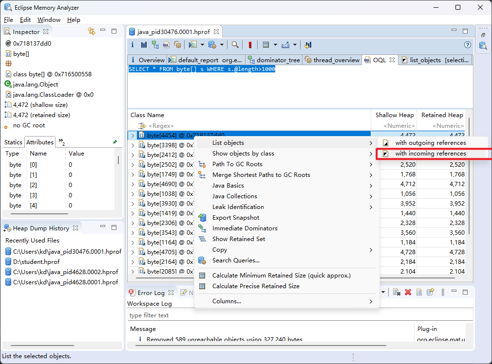Click clear log viewer icon
Viewport: 492px width, 364px height.
397,292
